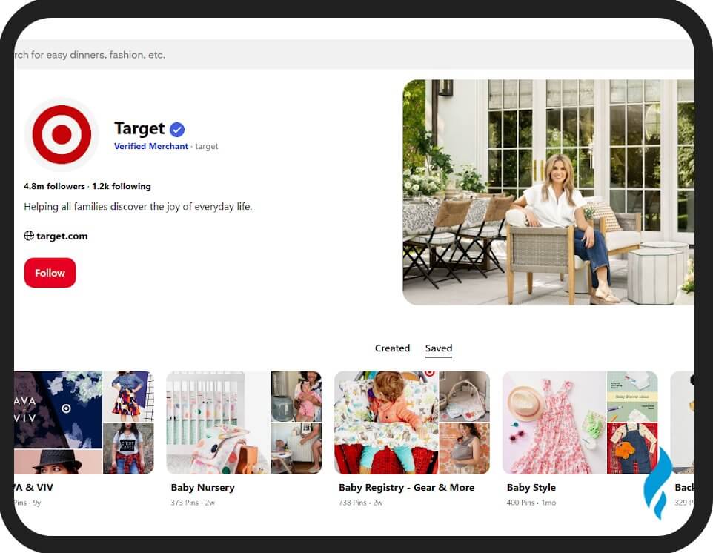
Task: Click the blue verified checkmark beside Target
Action: 176,129
